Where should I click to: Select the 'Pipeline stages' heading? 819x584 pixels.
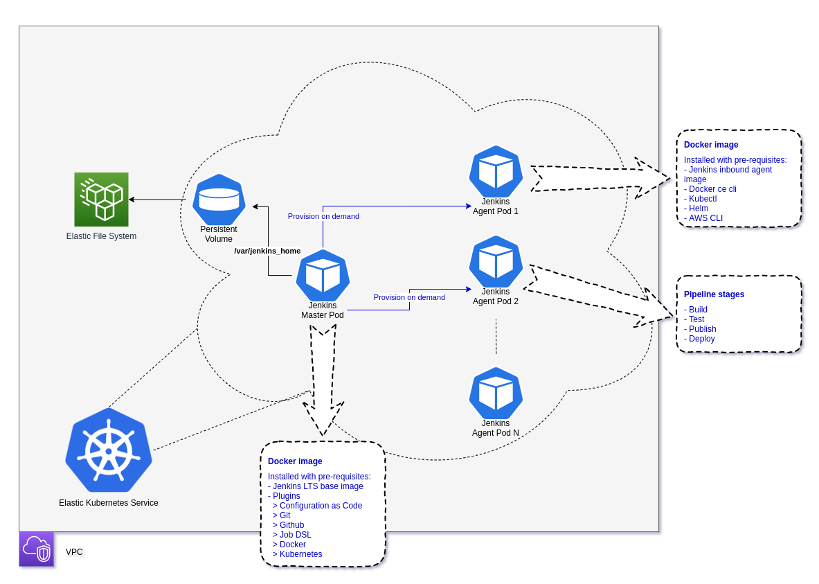click(x=714, y=294)
